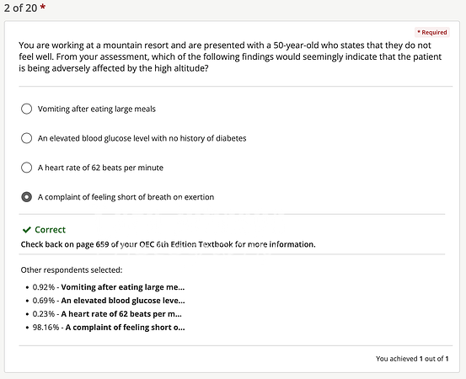
Task: Choose the elevated blood glucose level option
Action: coord(26,138)
